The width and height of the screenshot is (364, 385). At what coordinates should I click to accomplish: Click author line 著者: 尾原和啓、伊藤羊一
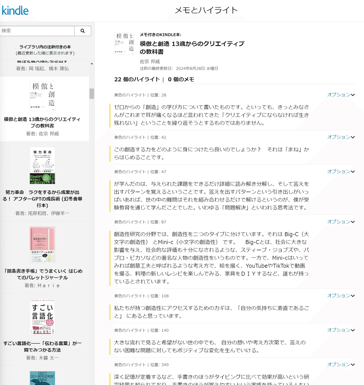pyautogui.click(x=42, y=213)
